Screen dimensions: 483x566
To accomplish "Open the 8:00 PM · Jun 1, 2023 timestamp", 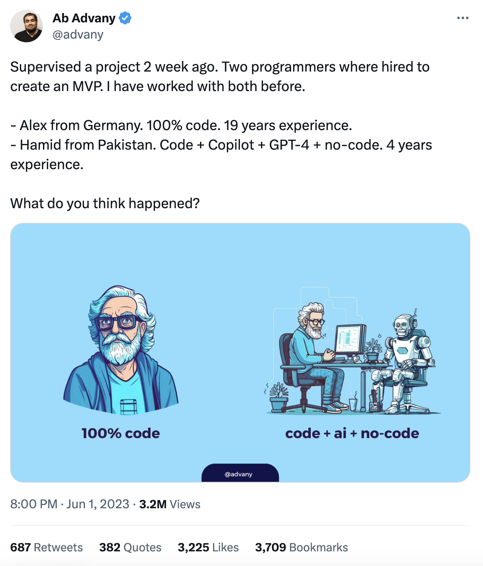I will click(70, 504).
